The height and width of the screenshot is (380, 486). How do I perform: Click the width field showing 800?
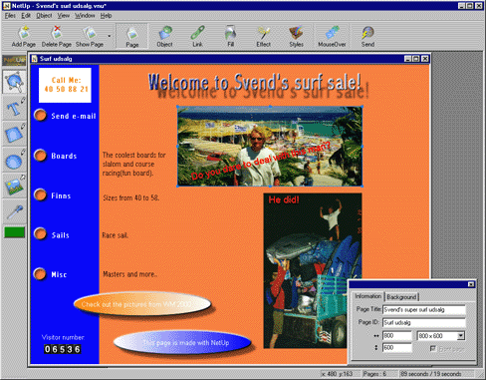397,336
